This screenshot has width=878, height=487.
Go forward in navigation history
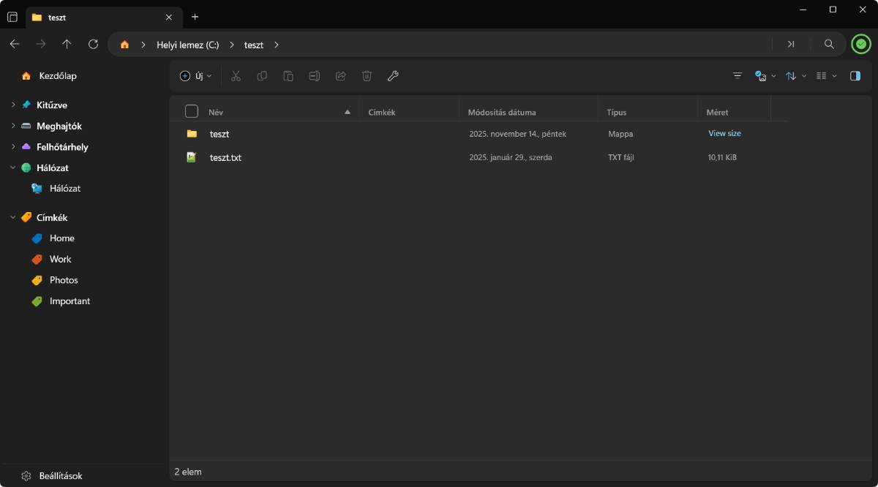tap(41, 44)
